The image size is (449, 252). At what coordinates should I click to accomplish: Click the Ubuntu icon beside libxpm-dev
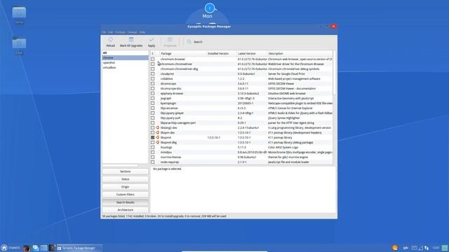pos(157,132)
